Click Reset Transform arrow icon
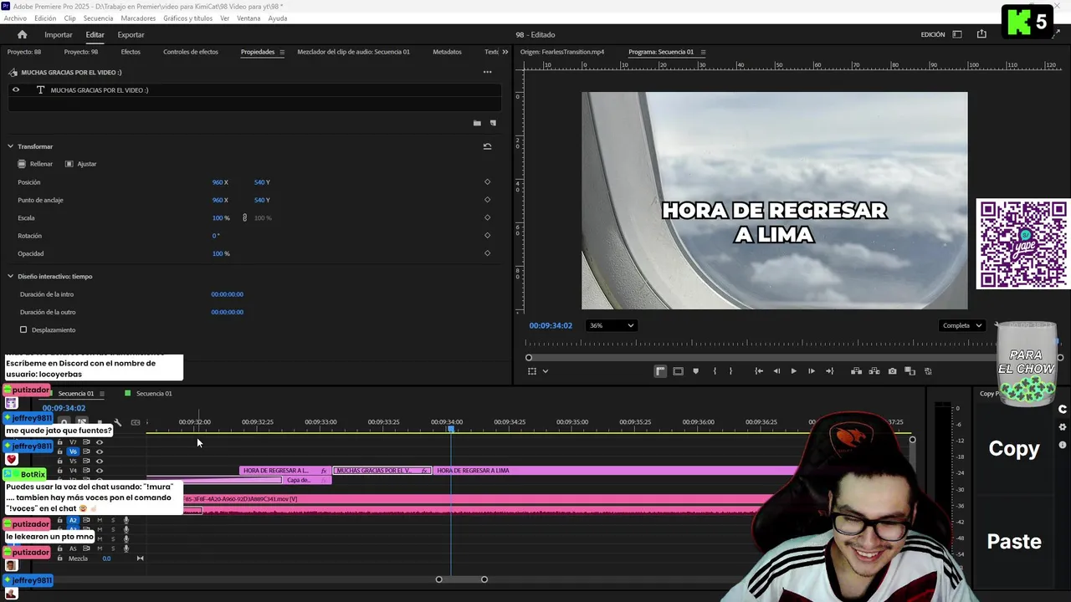 [487, 146]
